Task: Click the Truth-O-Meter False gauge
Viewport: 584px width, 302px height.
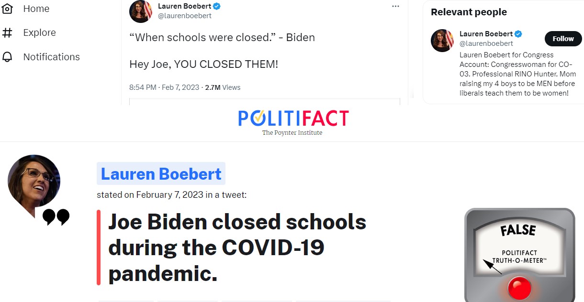Action: pos(519,254)
